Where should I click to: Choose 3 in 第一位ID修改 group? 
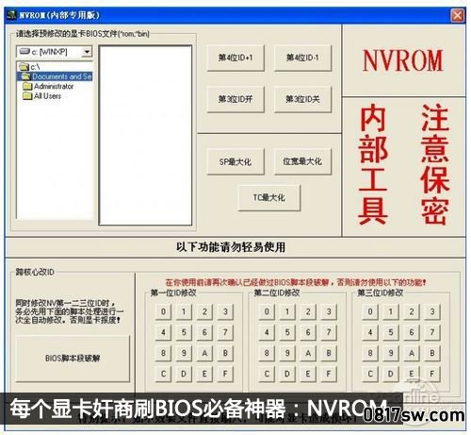pyautogui.click(x=225, y=311)
